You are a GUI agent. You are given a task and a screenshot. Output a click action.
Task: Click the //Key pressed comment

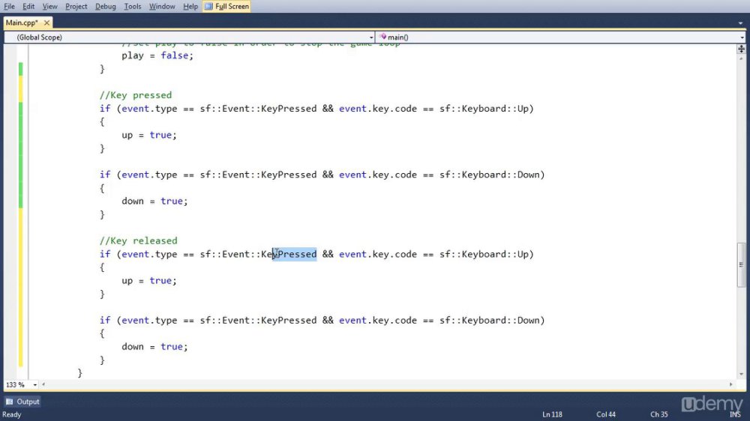point(135,95)
